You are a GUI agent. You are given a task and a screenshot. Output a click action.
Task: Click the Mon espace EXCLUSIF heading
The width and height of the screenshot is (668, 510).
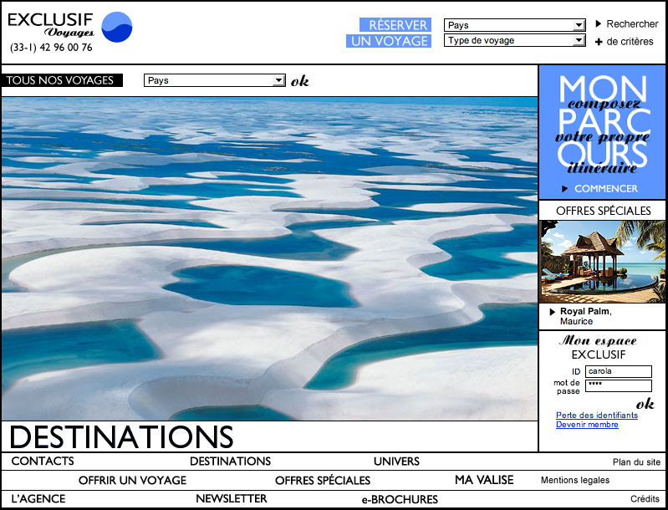[x=598, y=347]
